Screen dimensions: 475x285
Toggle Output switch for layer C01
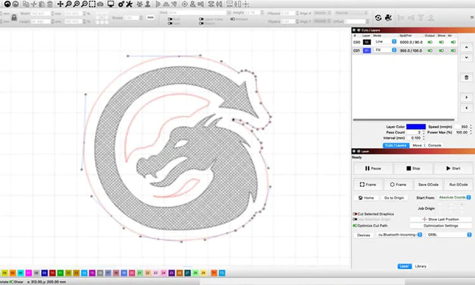(x=430, y=51)
